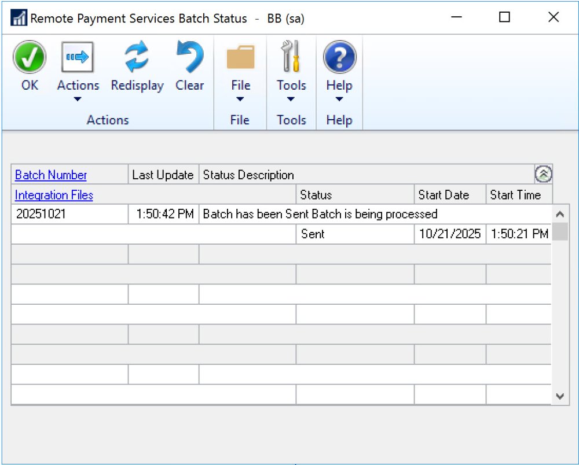Screen dimensions: 579x465
Task: Click the green OK checkmark icon
Action: tap(30, 58)
